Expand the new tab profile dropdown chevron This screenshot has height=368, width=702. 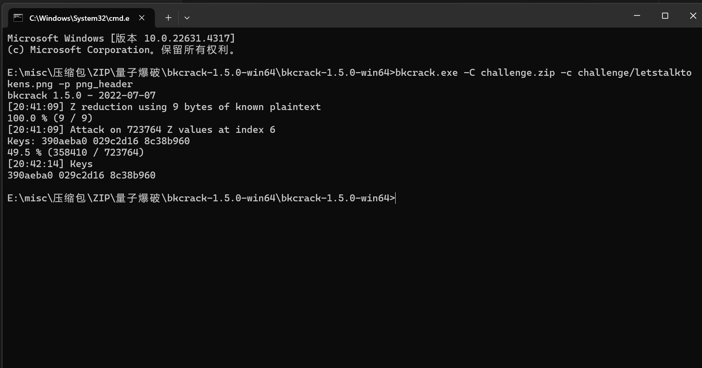click(x=187, y=18)
